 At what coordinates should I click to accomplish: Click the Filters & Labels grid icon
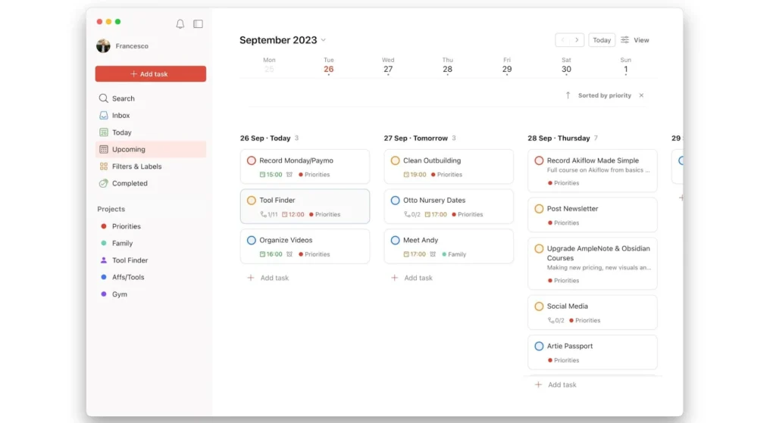103,166
